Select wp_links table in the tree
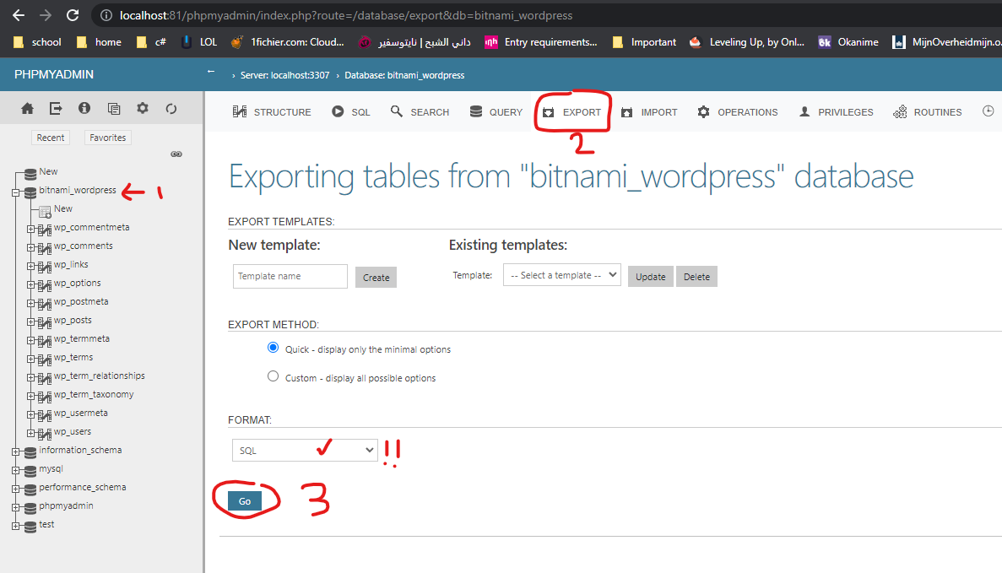This screenshot has width=1002, height=573. pos(71,264)
